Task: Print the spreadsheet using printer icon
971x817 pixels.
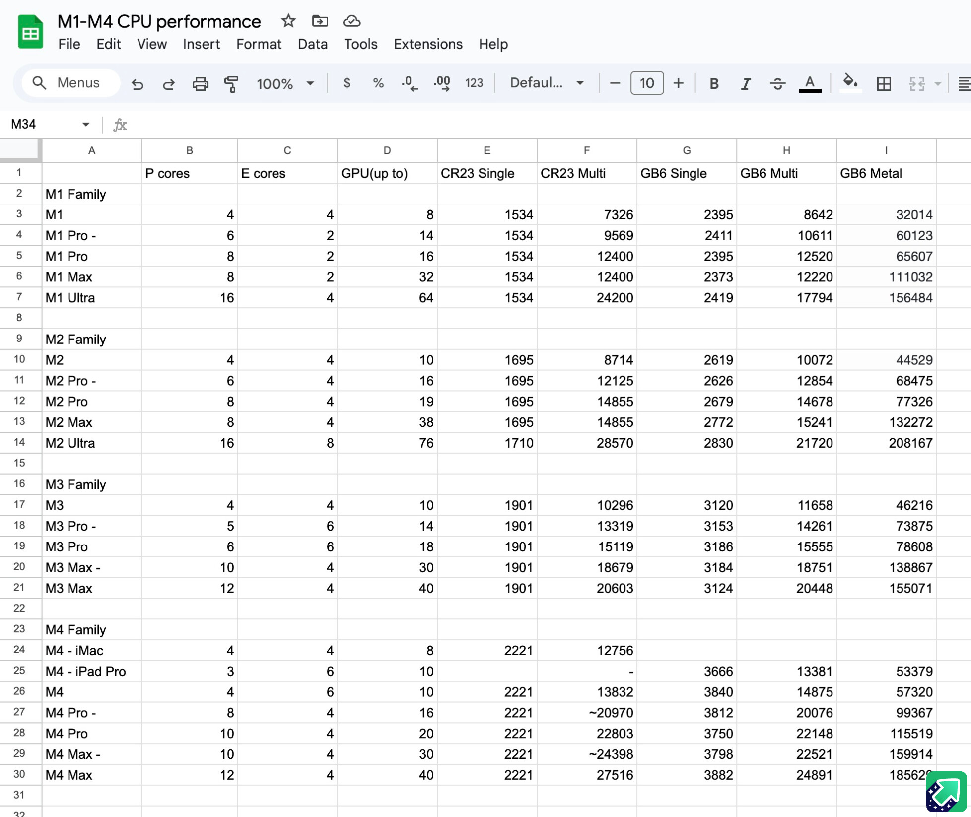Action: (x=200, y=83)
